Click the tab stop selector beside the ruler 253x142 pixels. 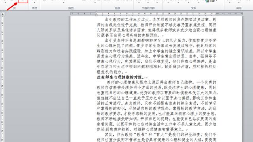(3, 14)
